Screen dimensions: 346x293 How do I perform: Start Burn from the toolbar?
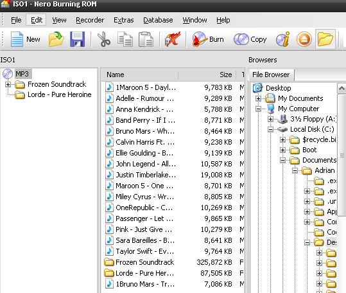point(208,39)
